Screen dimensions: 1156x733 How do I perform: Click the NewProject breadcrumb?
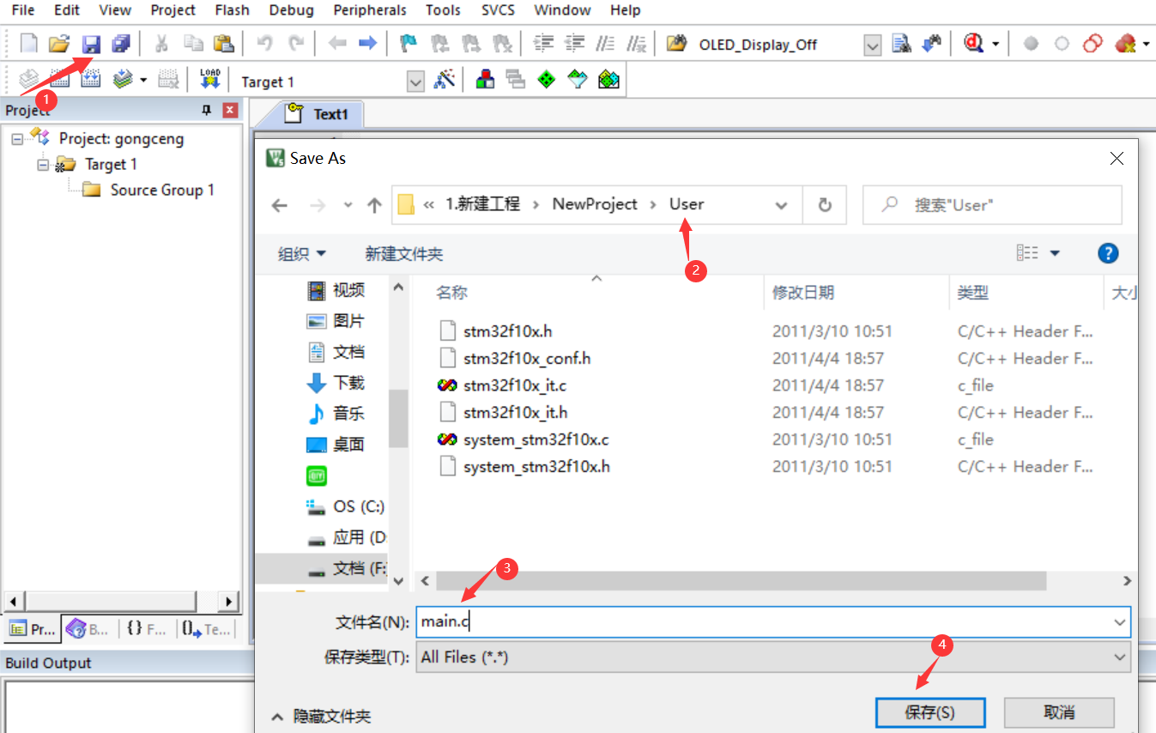tap(595, 204)
